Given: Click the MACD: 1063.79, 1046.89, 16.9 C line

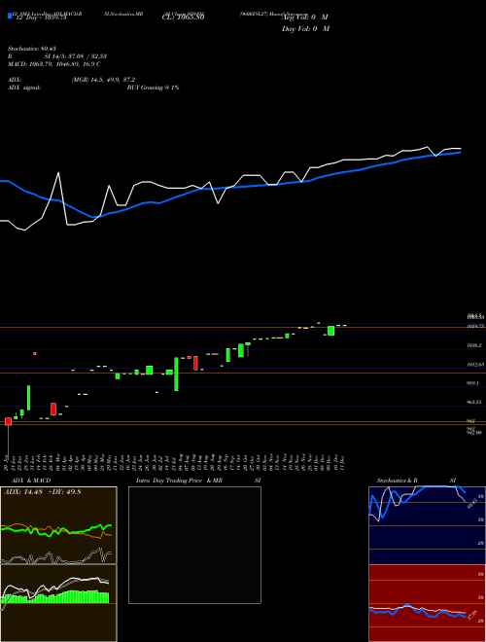Looking at the screenshot, I should [54, 64].
